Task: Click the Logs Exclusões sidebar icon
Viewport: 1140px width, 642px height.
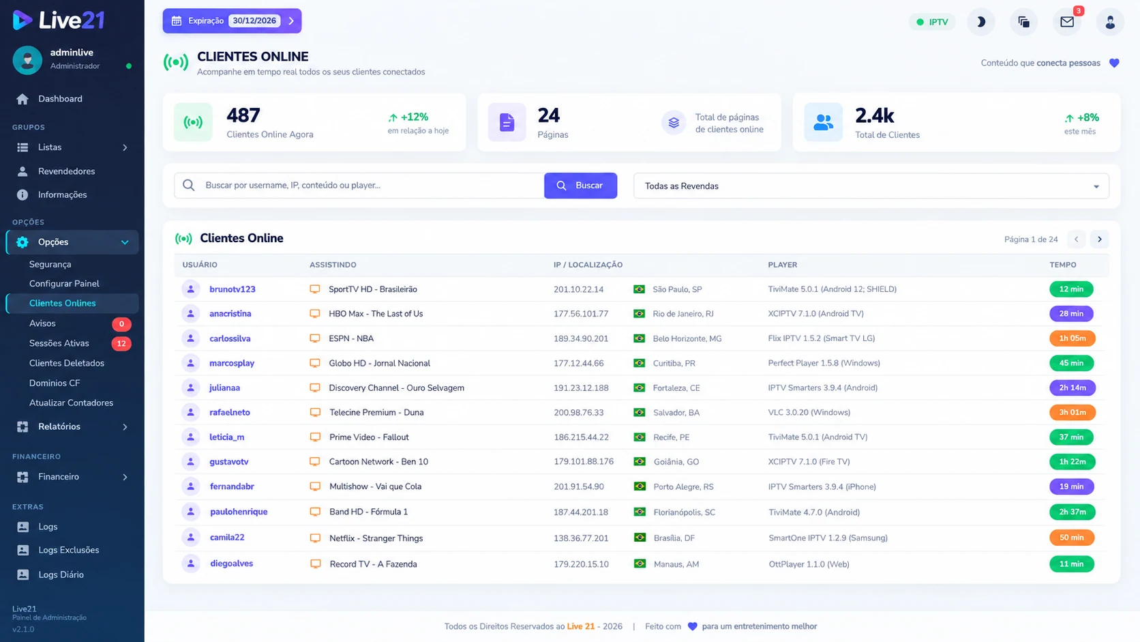Action: [22, 550]
